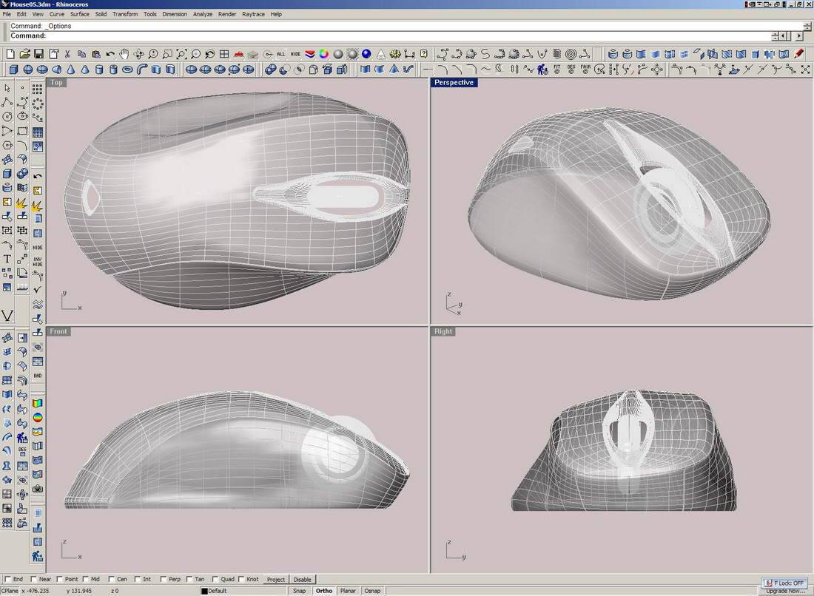Click the car-shaped shade icon

238,54
